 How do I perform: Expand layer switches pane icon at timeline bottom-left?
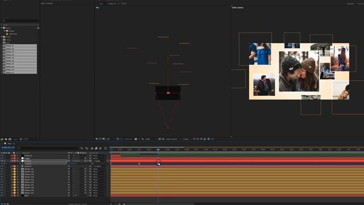tap(2, 204)
